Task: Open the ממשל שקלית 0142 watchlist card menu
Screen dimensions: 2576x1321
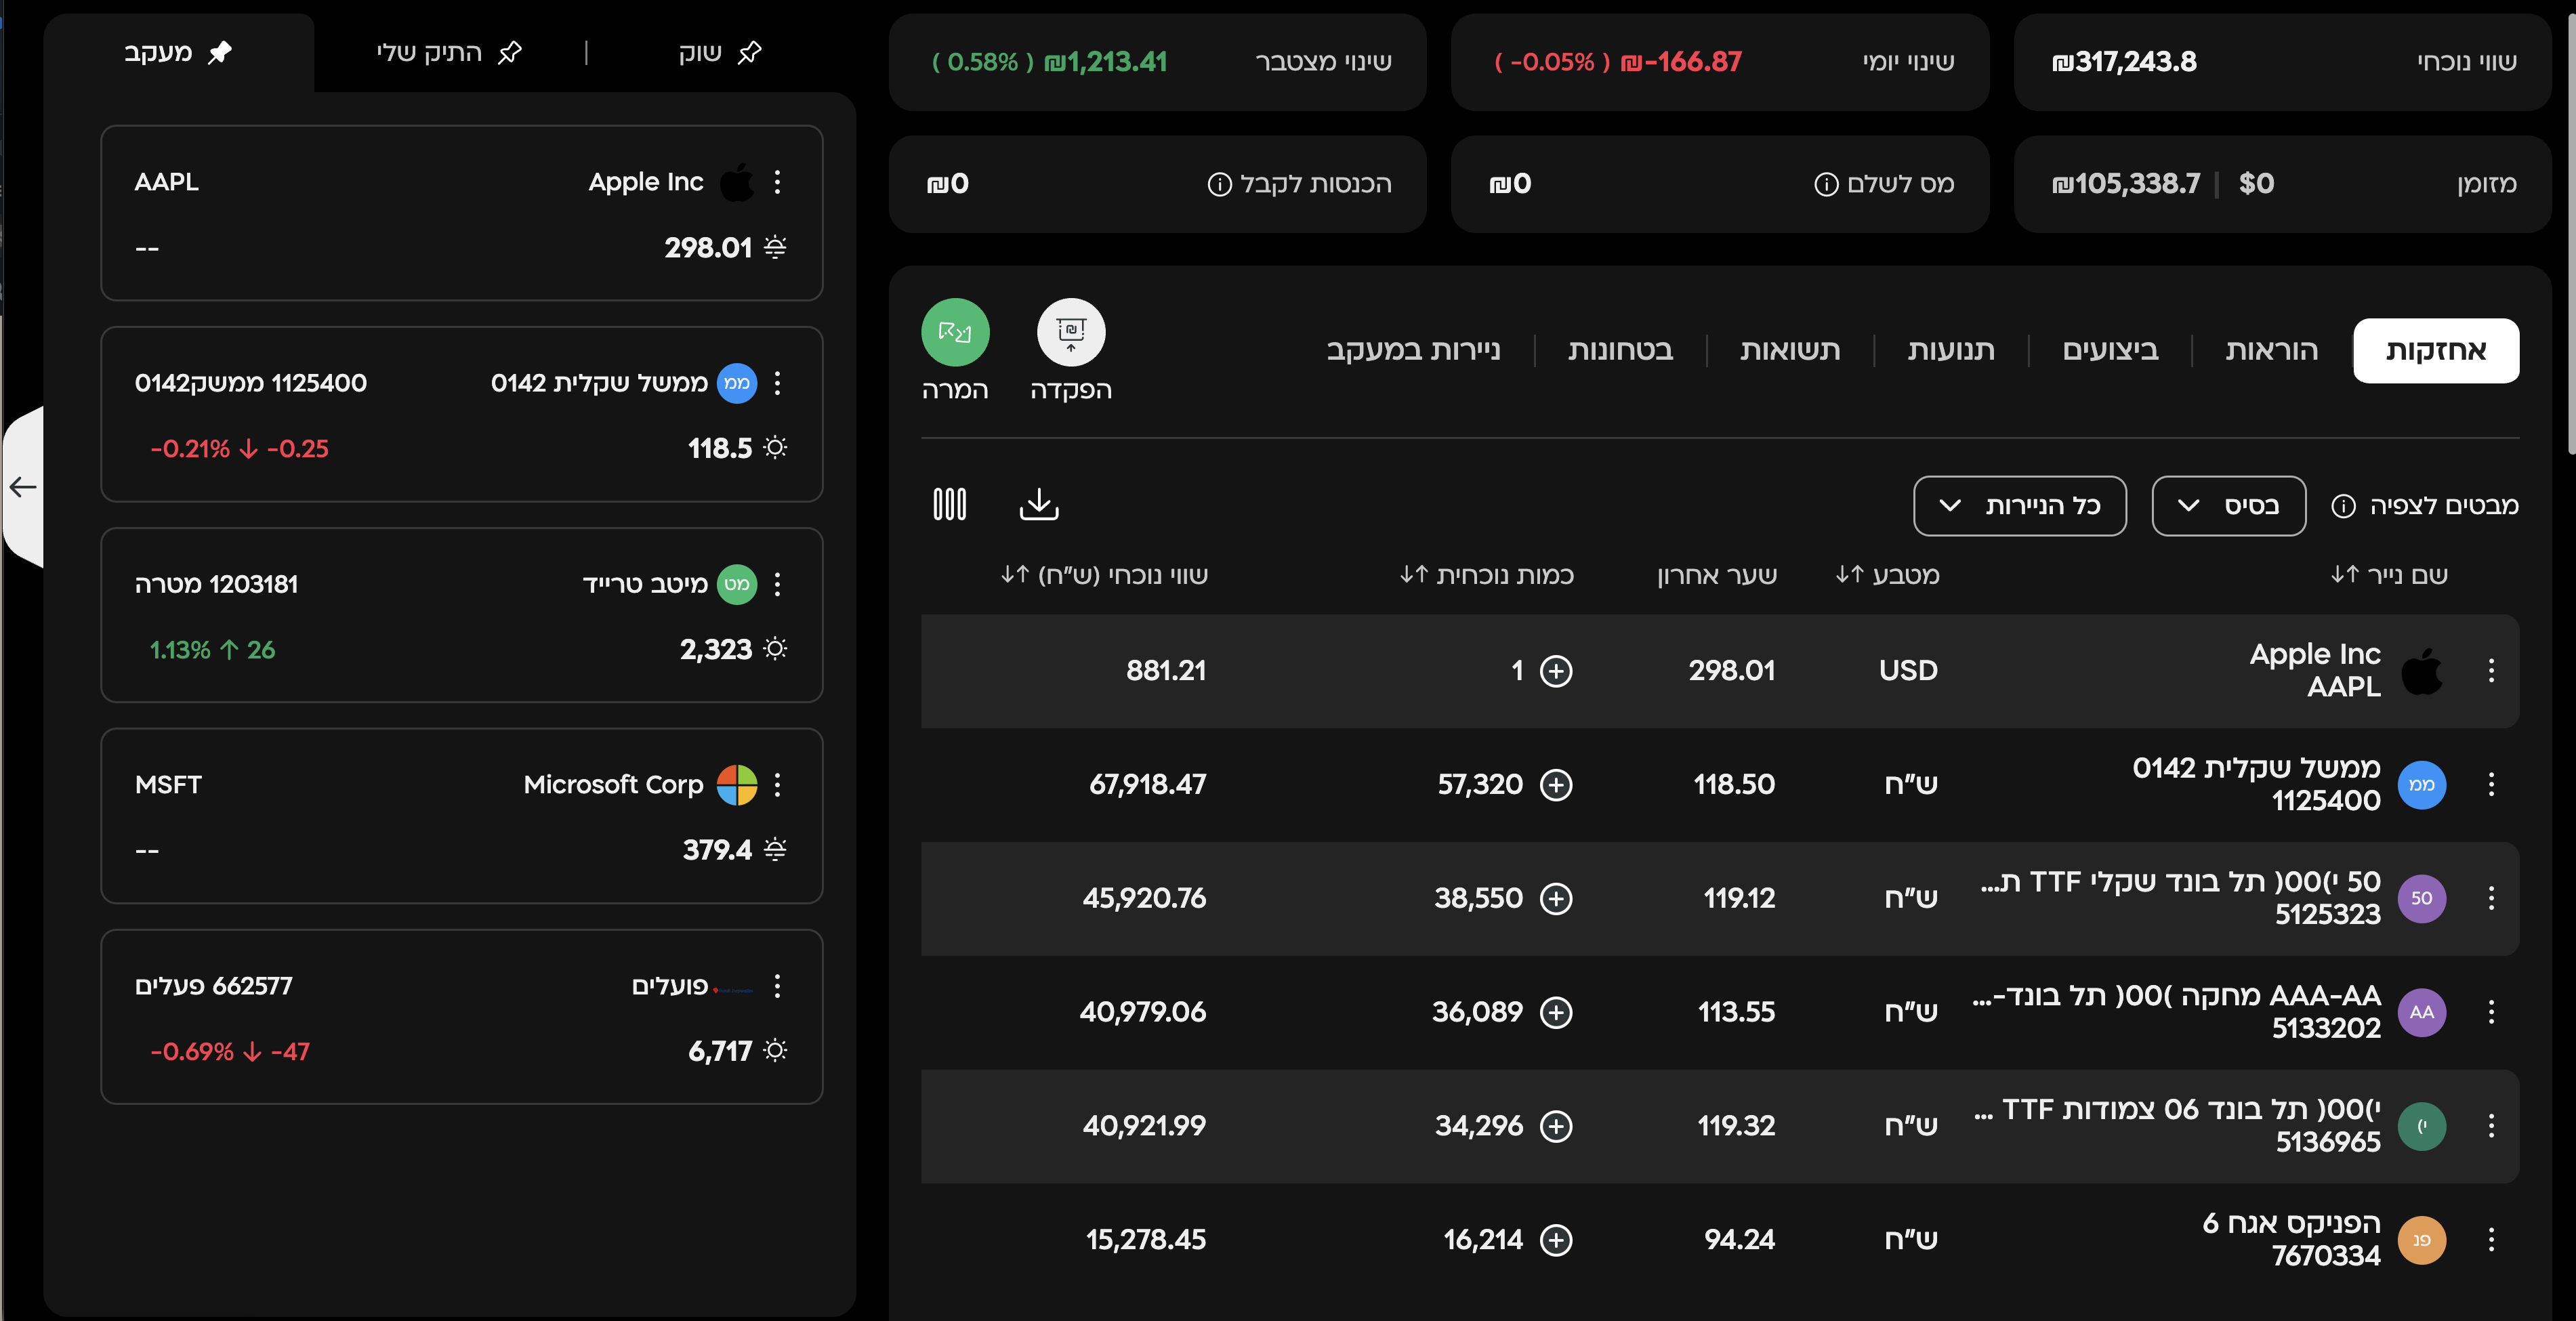Action: pos(777,383)
